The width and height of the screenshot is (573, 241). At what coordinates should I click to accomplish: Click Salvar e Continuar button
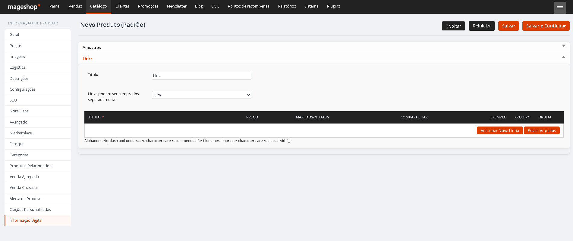(x=546, y=26)
